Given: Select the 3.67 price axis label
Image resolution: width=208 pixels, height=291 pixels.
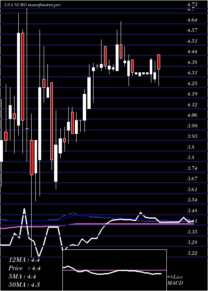Looking at the screenshot, I should 192,179.
